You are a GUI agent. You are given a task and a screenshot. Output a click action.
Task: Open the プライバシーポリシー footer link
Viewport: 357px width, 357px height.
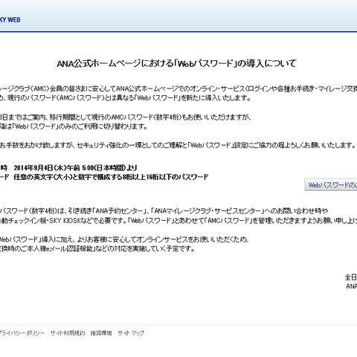[22, 333]
